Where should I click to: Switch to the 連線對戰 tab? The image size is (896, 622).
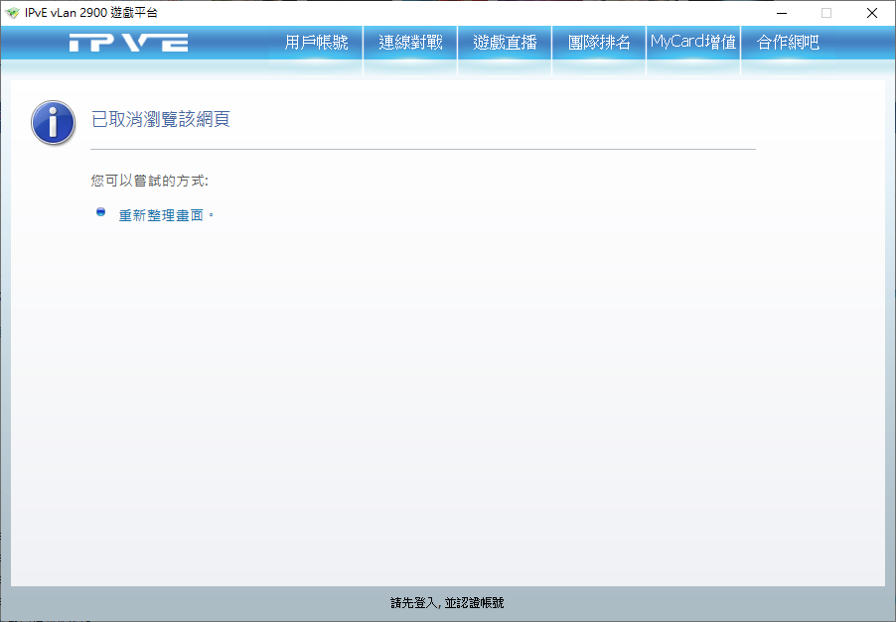410,43
